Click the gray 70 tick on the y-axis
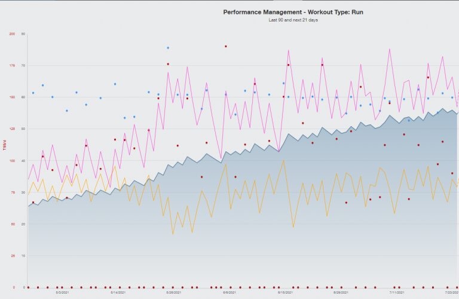This screenshot has height=299, width=459. click(x=23, y=66)
